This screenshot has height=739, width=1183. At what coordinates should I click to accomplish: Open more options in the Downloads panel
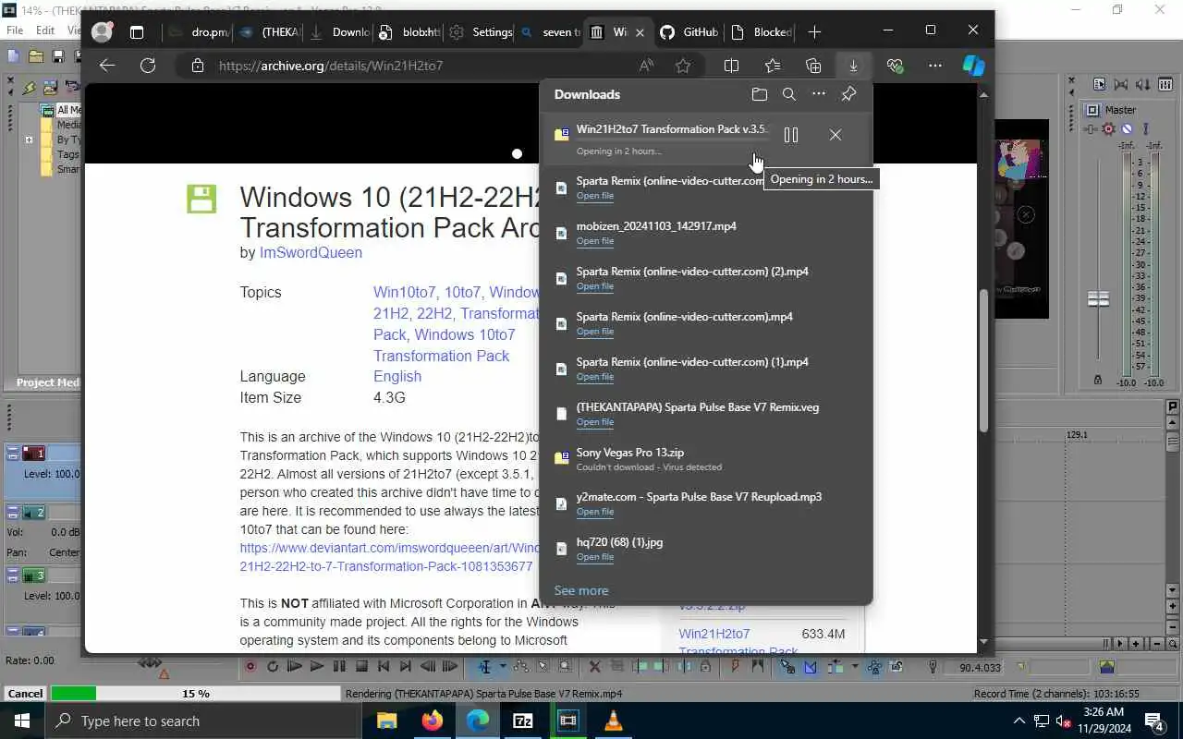click(819, 94)
